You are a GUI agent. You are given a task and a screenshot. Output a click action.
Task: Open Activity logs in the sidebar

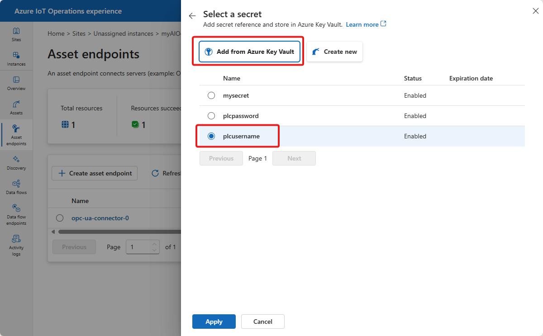click(x=16, y=245)
